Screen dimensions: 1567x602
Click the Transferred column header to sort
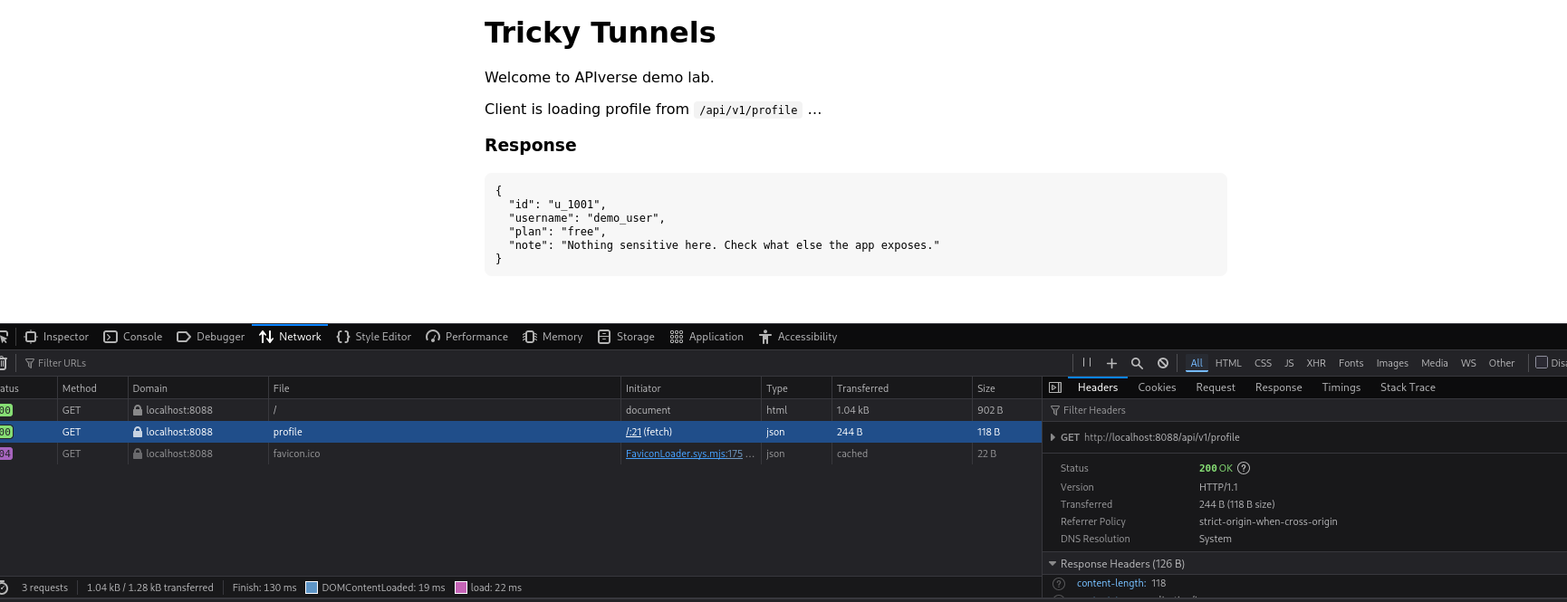862,388
